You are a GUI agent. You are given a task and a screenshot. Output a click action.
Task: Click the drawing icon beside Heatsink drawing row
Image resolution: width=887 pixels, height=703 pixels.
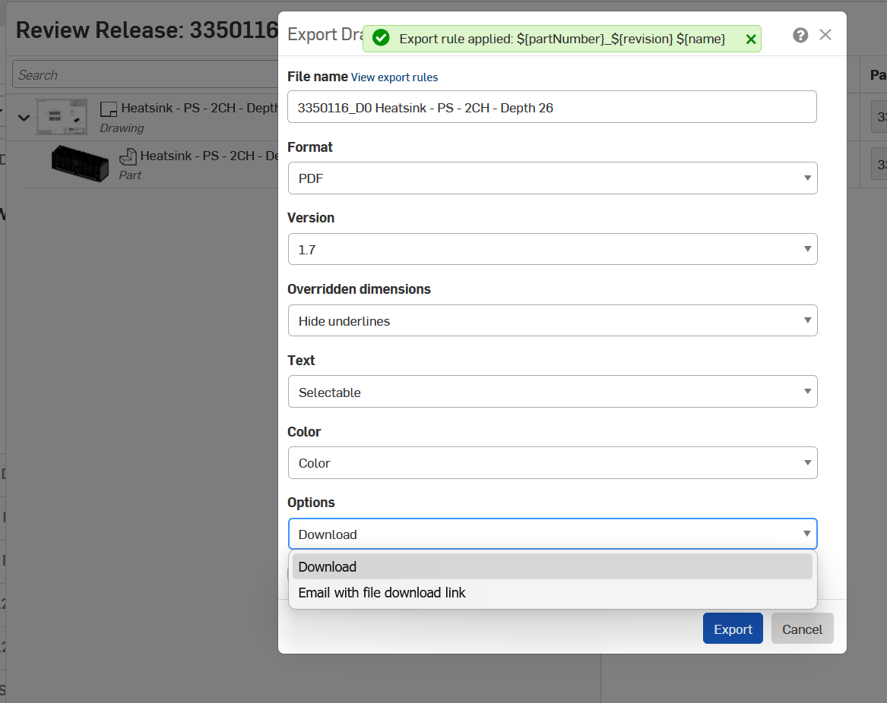pyautogui.click(x=109, y=109)
